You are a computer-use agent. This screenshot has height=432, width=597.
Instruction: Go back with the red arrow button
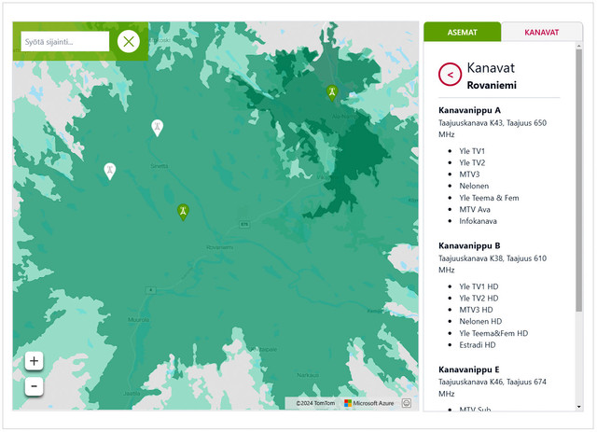450,75
